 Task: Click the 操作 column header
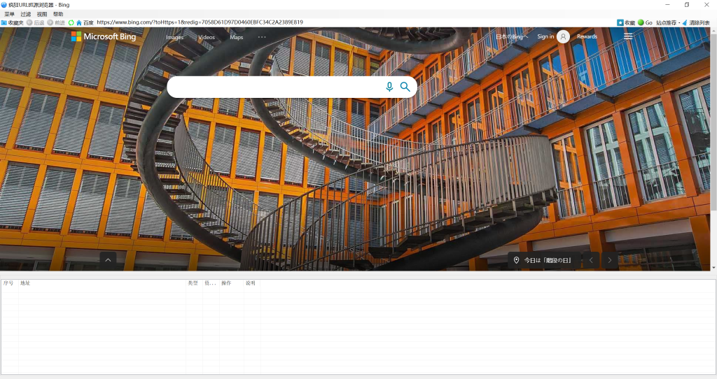pyautogui.click(x=231, y=283)
